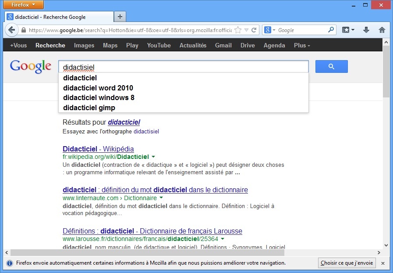Image resolution: width=393 pixels, height=273 pixels.
Task: Open Agenda in the Google bar
Action: pyautogui.click(x=274, y=46)
